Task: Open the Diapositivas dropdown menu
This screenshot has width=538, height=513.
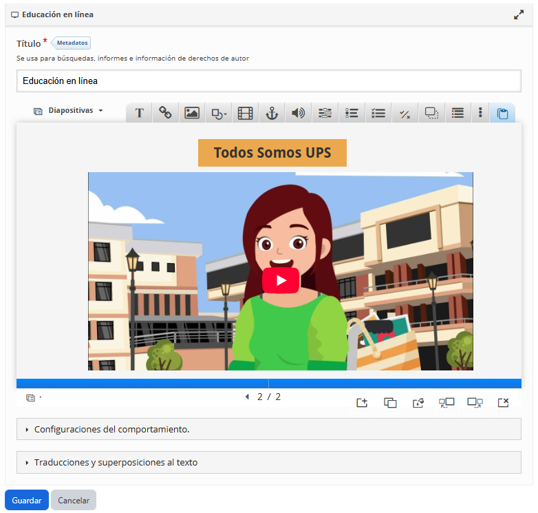Action: pyautogui.click(x=68, y=110)
